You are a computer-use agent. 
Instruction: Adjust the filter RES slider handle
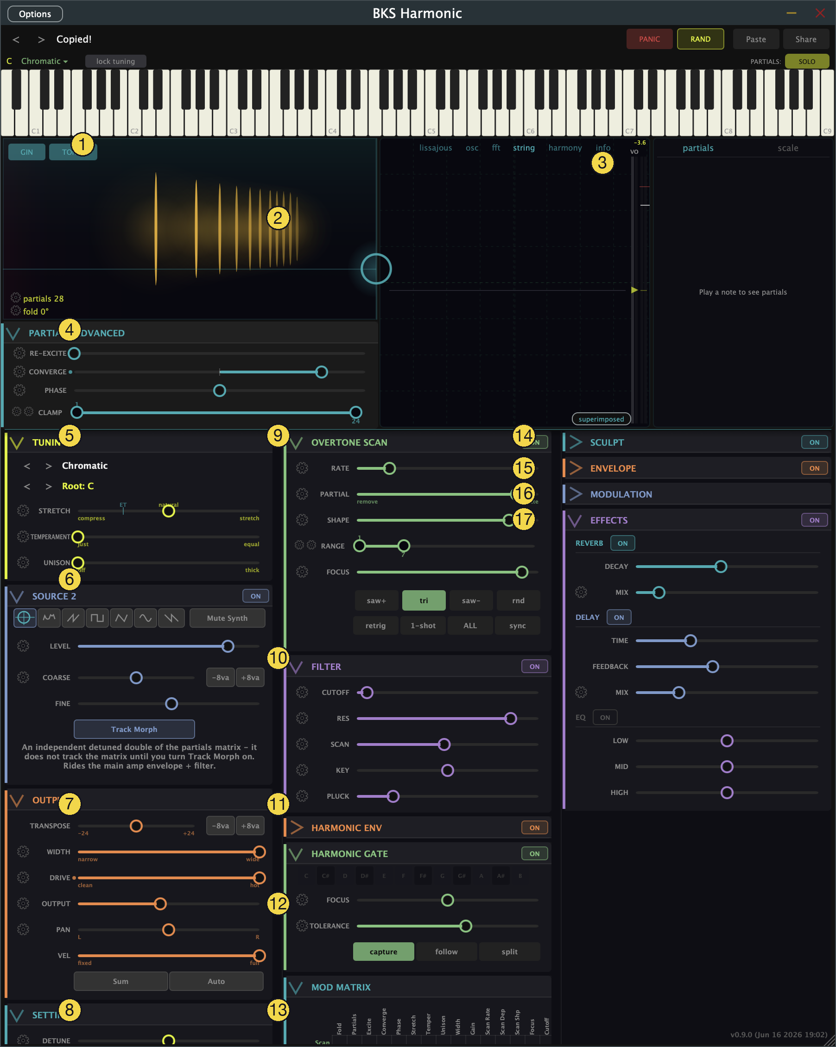point(510,718)
